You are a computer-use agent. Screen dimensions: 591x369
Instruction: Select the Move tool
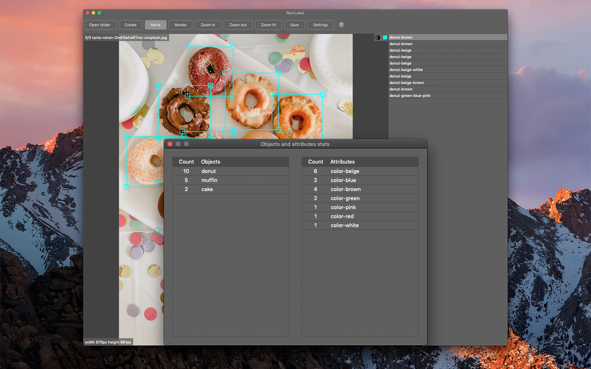(x=156, y=25)
